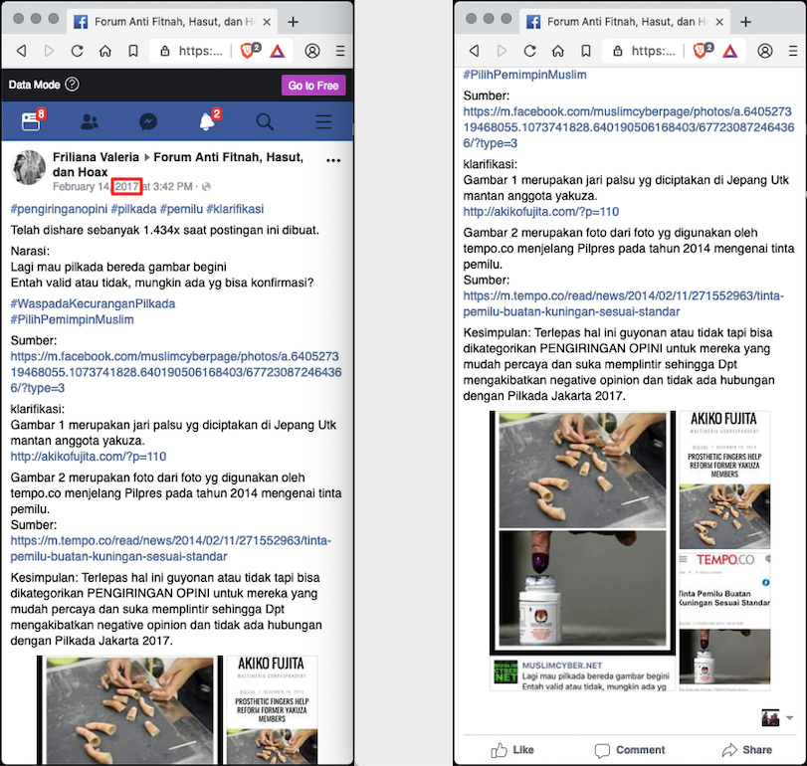Open Facebook menu hamburger in blue bar
Screen dimensions: 807x766
[x=323, y=122]
